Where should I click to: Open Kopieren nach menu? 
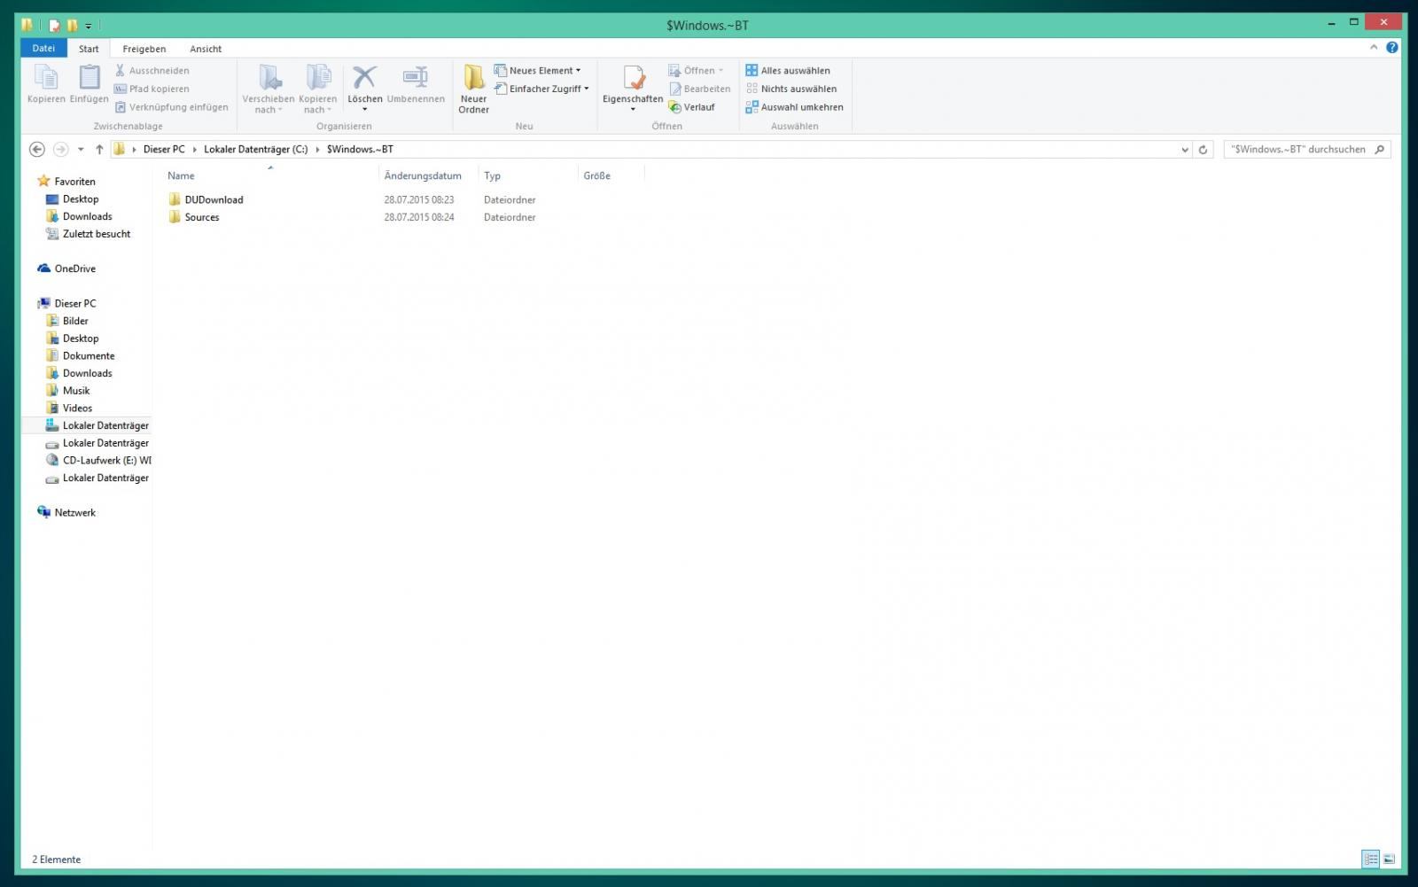click(317, 89)
